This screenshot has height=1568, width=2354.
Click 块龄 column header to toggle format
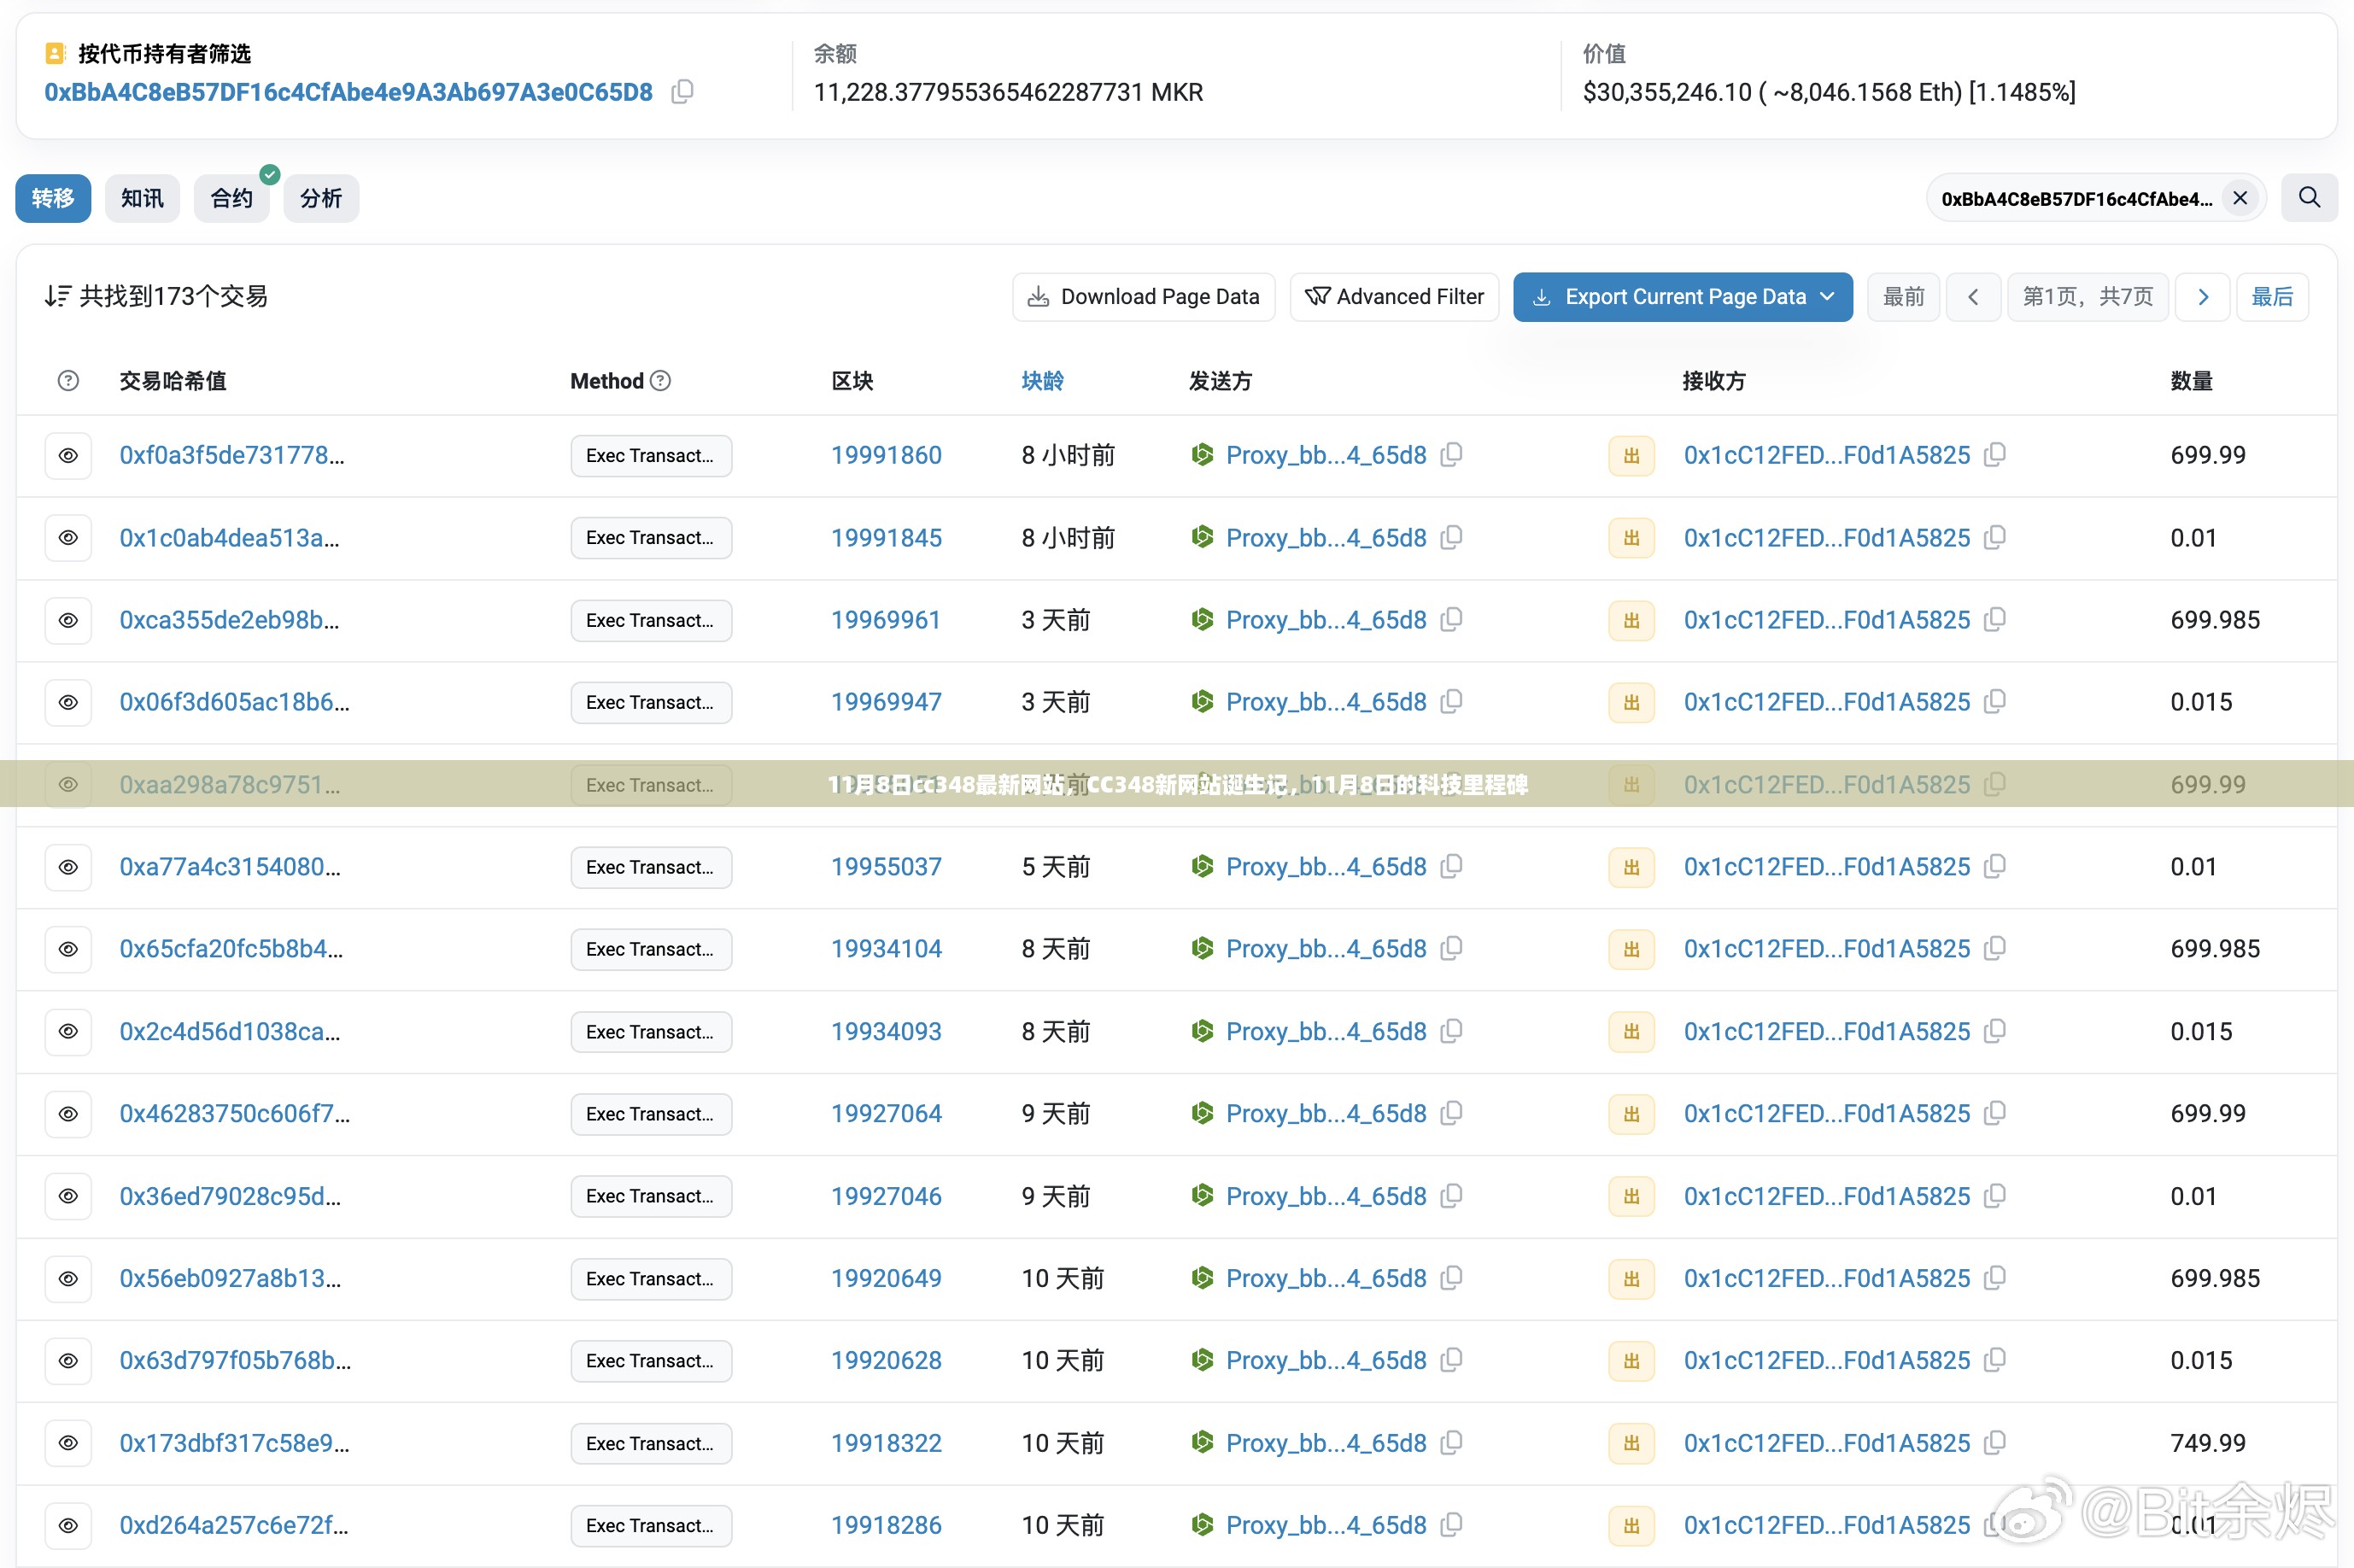click(1042, 381)
